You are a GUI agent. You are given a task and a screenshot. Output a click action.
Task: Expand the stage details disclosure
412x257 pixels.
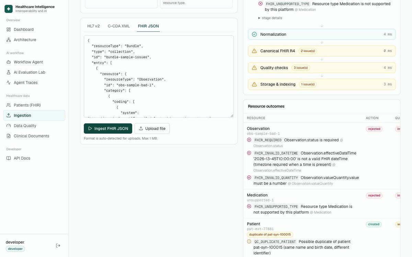tap(270, 18)
